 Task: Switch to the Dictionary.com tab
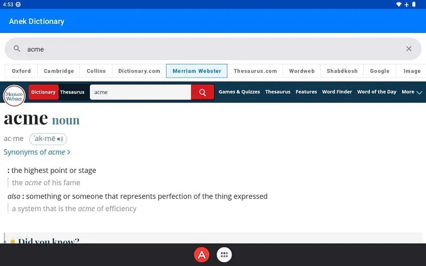pos(139,71)
